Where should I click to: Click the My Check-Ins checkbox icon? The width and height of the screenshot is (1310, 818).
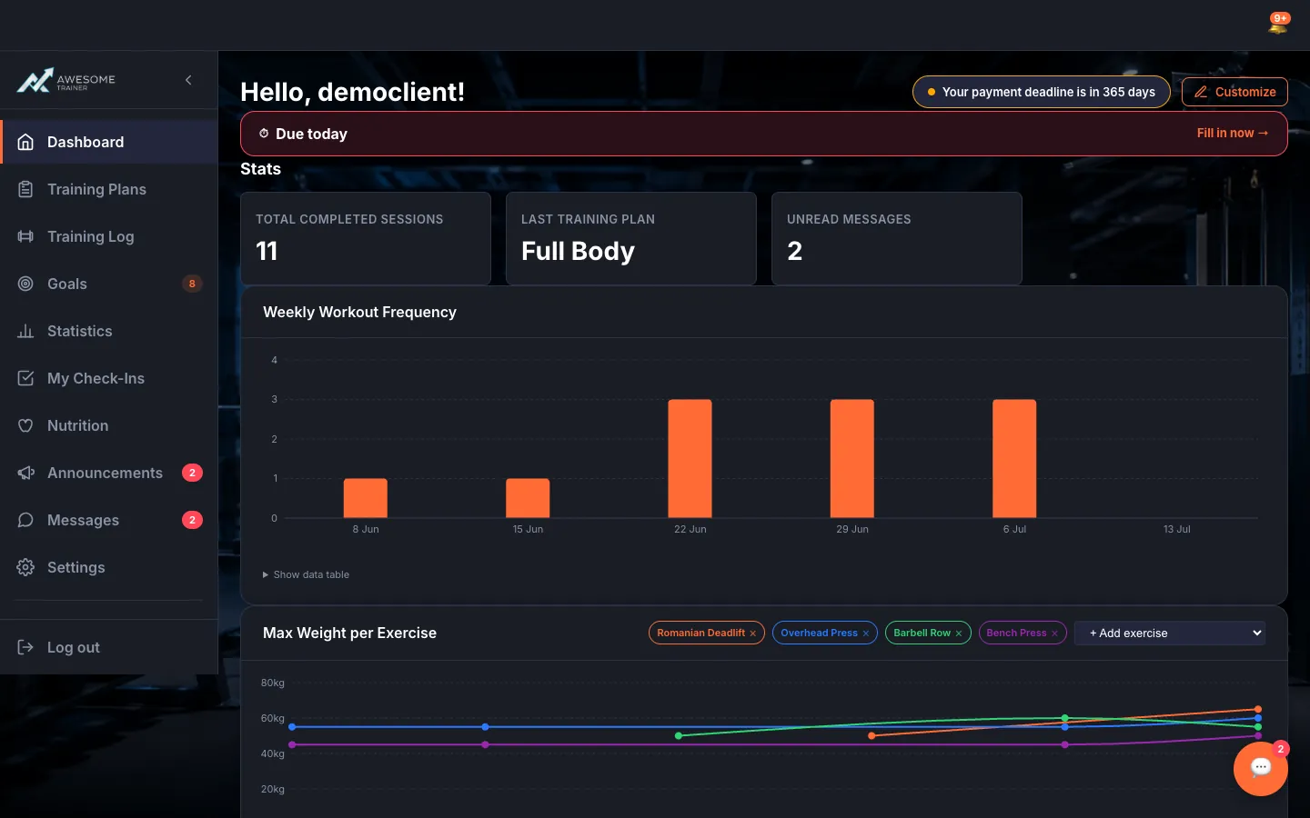coord(25,378)
